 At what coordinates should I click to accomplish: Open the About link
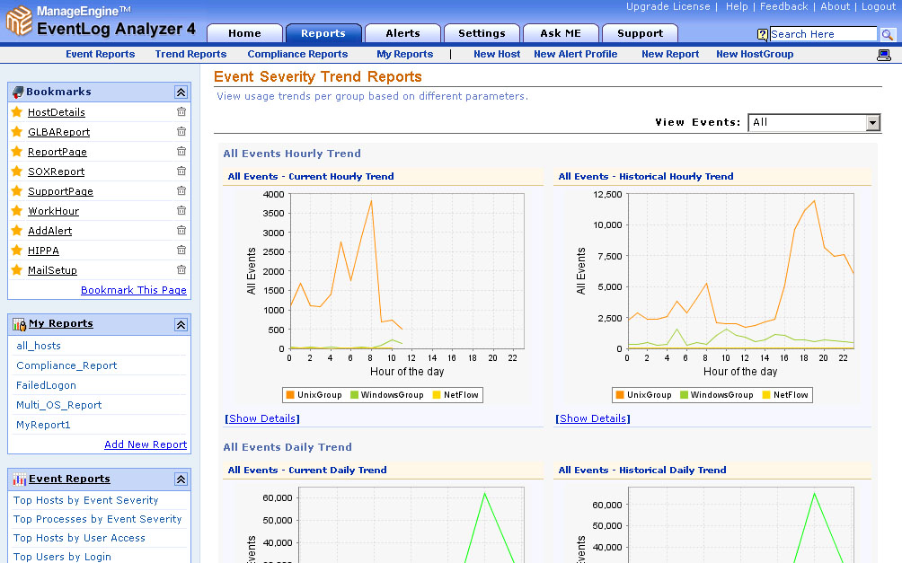pos(836,6)
